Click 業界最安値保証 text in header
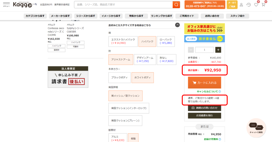272x142 pixels. click(62, 5)
